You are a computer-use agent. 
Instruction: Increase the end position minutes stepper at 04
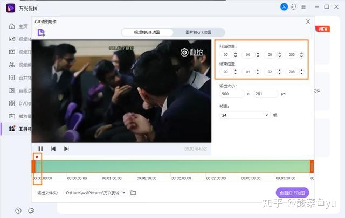pyautogui.click(x=258, y=71)
